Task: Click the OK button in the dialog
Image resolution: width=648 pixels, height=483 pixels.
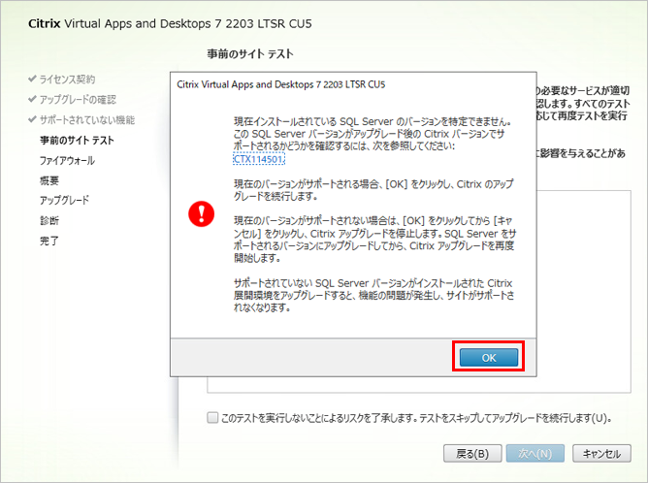Action: (489, 357)
